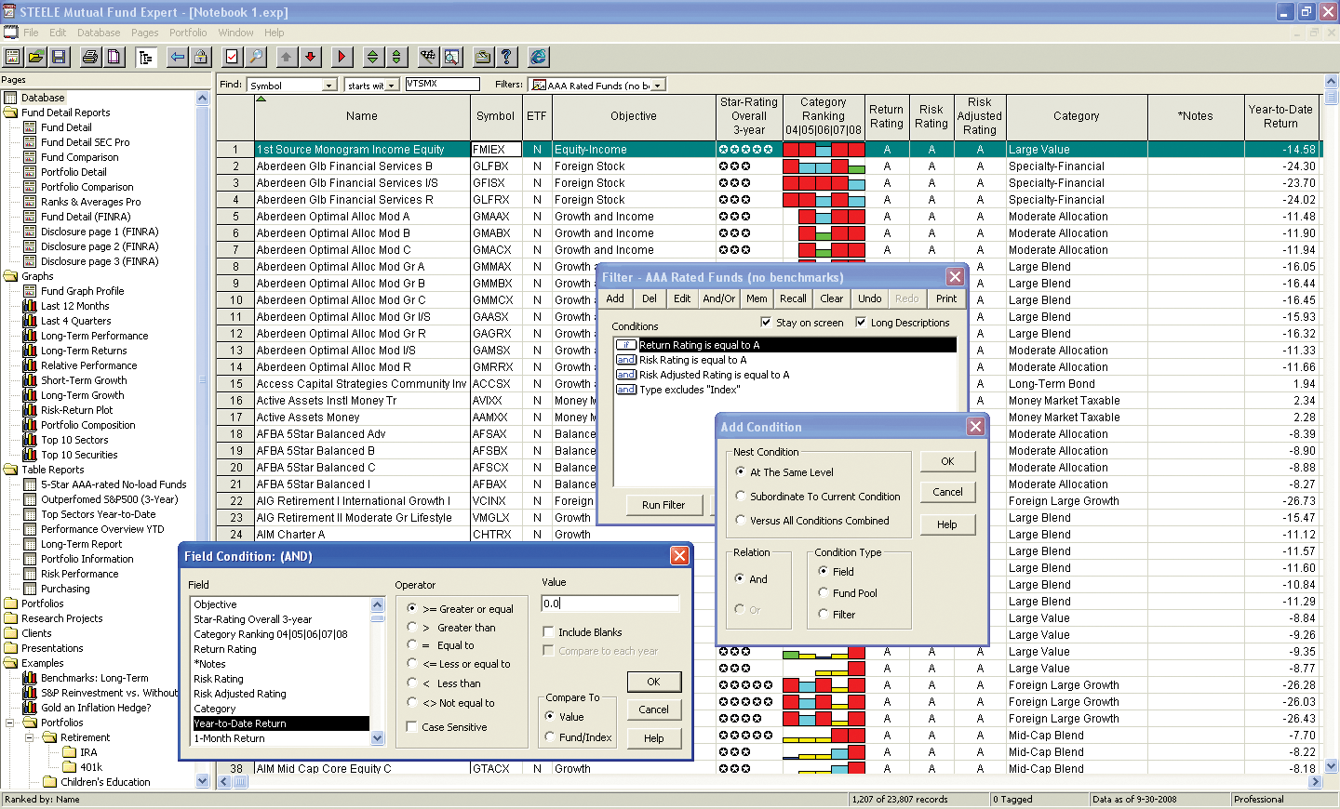Image resolution: width=1340 pixels, height=809 pixels.
Task: Click the red down arrow toolbar icon
Action: click(311, 58)
